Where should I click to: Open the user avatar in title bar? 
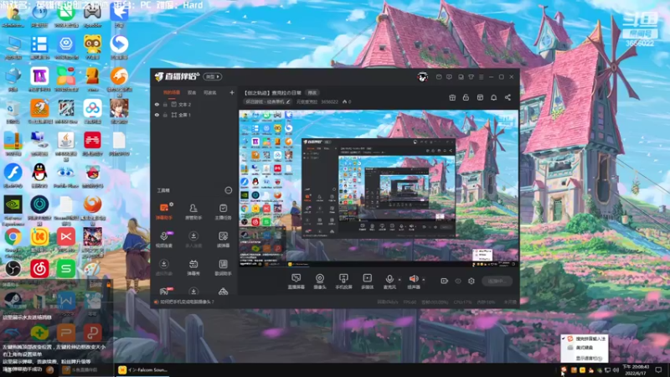[x=422, y=77]
